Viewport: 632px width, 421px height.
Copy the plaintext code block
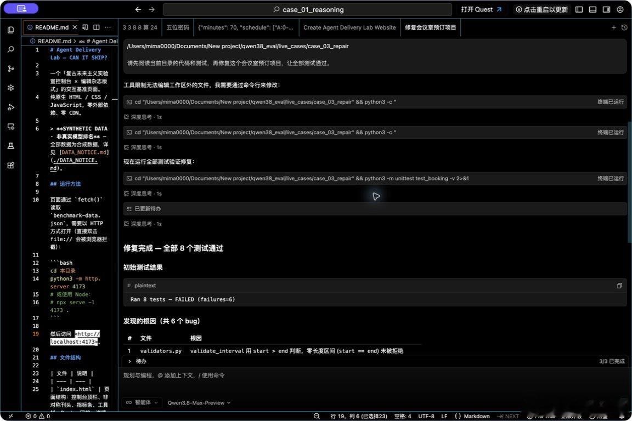pos(619,286)
